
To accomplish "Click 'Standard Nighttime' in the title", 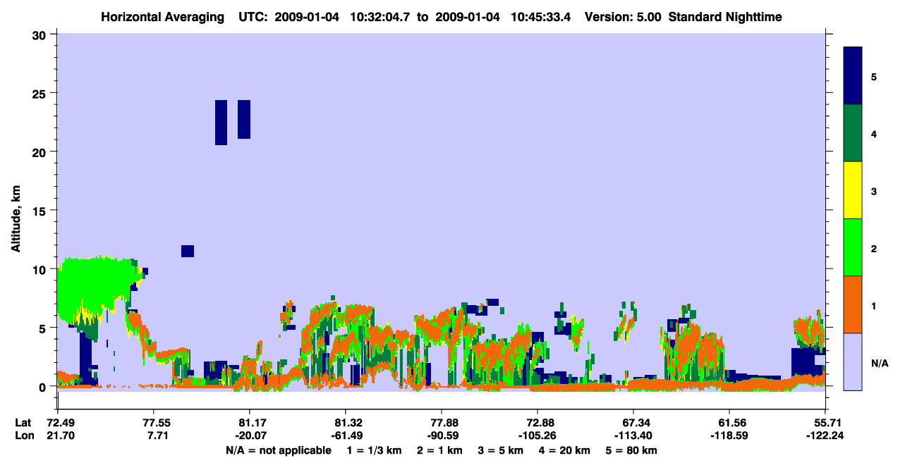I will click(x=725, y=17).
